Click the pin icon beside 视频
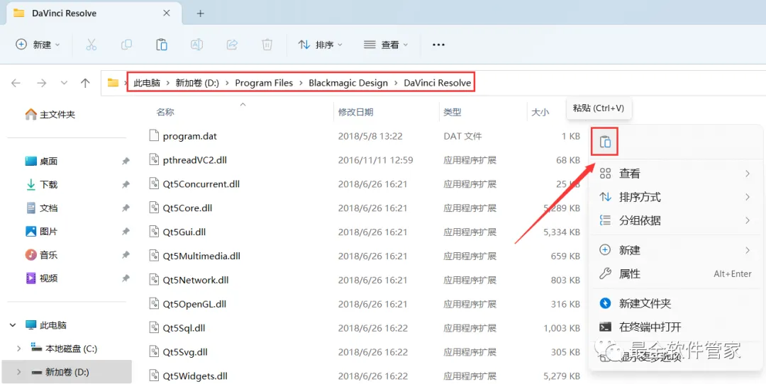This screenshot has width=766, height=384. click(126, 278)
